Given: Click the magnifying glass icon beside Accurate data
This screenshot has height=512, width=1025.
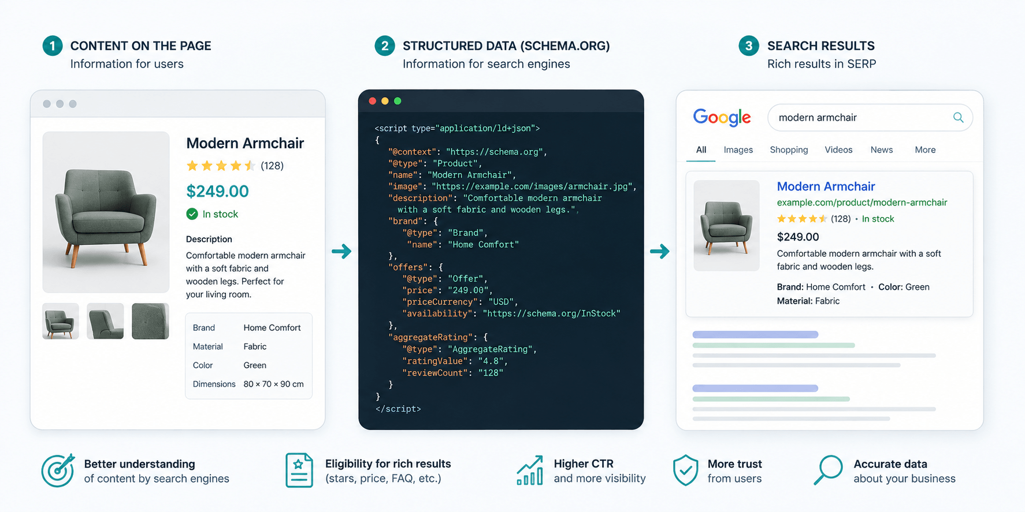Looking at the screenshot, I should [x=829, y=470].
